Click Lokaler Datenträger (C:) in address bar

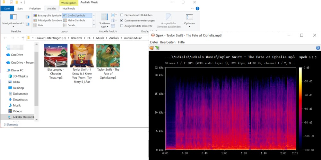click(x=50, y=38)
